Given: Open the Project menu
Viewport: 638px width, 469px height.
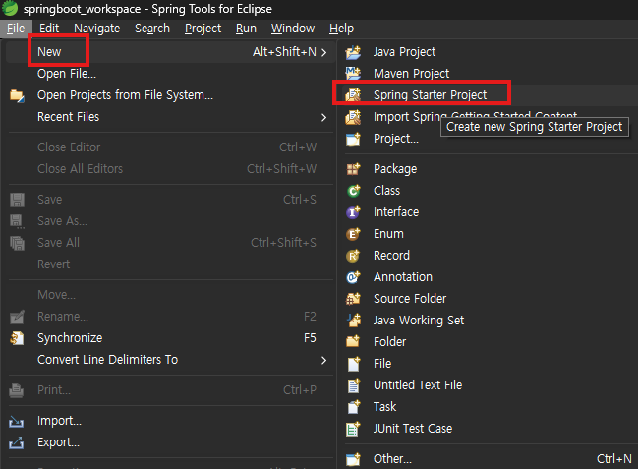Looking at the screenshot, I should point(203,29).
